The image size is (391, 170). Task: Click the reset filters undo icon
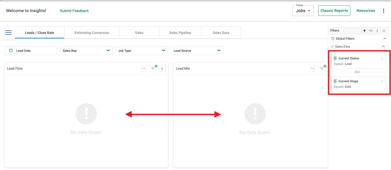(371, 30)
